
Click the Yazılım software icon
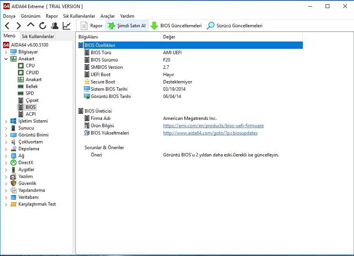13,176
